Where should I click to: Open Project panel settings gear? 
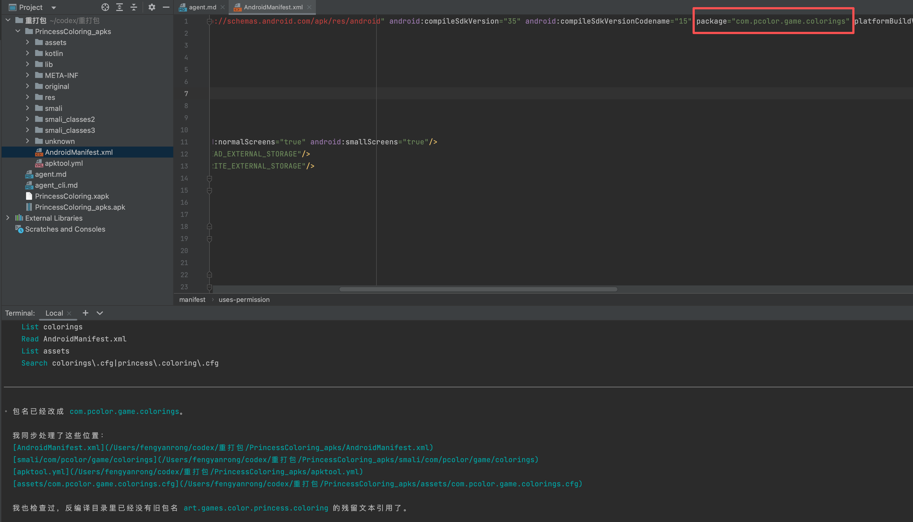(x=152, y=7)
